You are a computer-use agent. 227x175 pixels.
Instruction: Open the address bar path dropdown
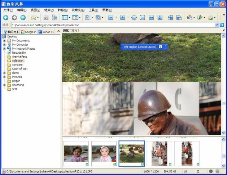[217, 25]
